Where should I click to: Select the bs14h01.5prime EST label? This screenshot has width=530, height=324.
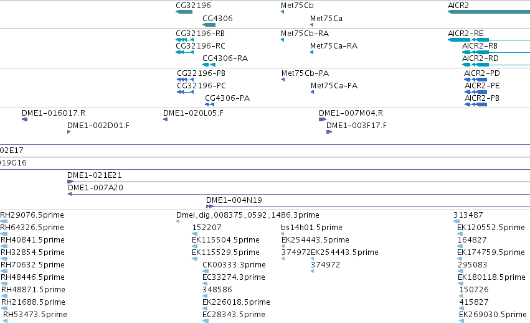[x=311, y=227]
